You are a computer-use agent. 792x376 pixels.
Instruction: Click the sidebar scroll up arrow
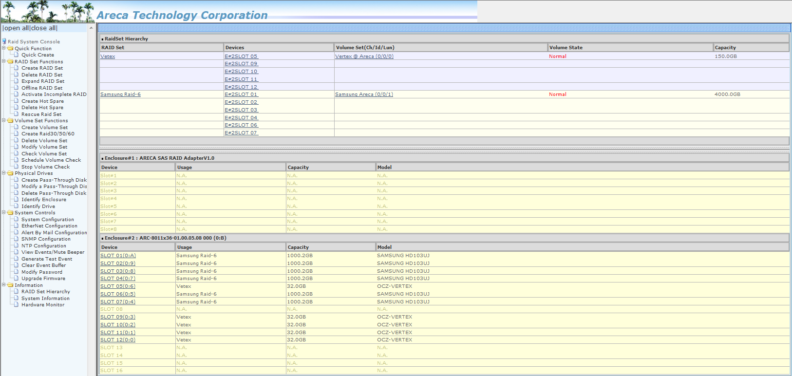pyautogui.click(x=91, y=28)
